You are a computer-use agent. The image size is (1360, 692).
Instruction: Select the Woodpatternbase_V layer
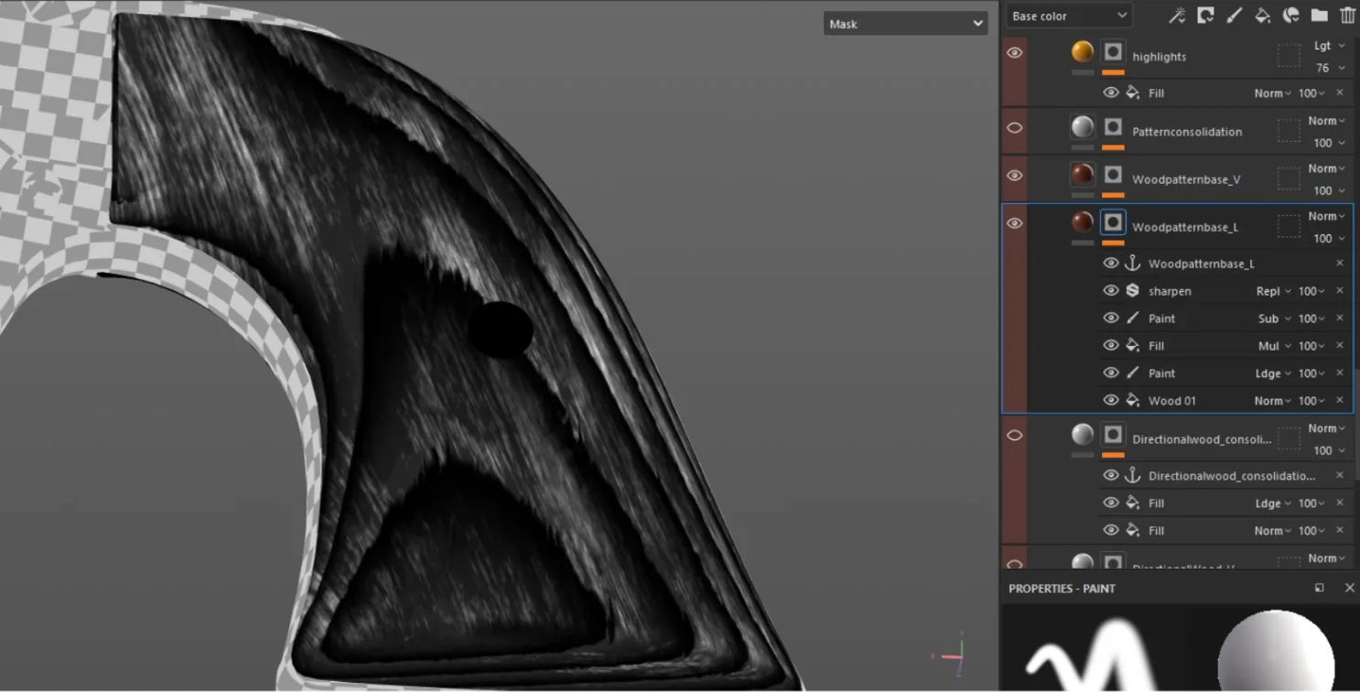click(1186, 179)
